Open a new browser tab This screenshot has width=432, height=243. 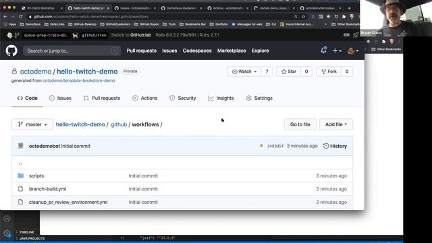pyautogui.click(x=349, y=8)
